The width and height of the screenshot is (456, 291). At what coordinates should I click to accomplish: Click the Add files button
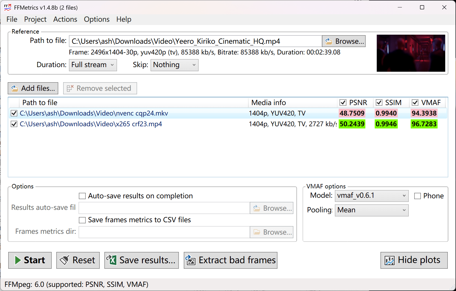33,88
